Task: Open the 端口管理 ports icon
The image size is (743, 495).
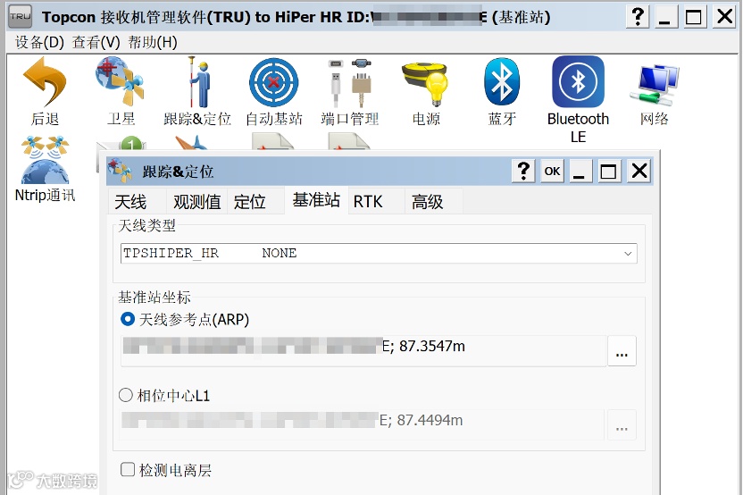Action: click(350, 82)
